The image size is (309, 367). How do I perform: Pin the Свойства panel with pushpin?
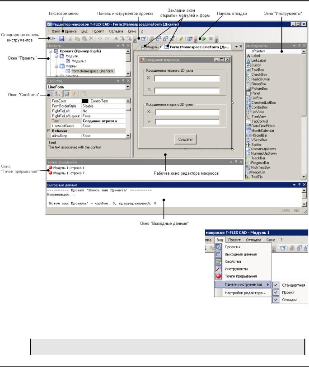coord(123,80)
